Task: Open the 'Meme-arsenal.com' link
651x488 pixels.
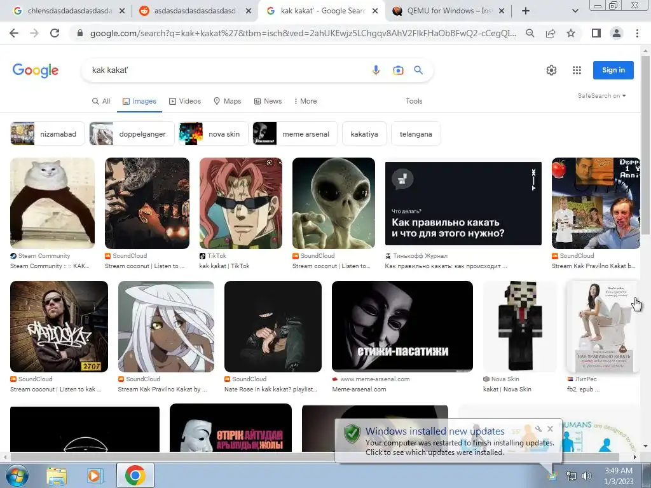Action: [359, 390]
